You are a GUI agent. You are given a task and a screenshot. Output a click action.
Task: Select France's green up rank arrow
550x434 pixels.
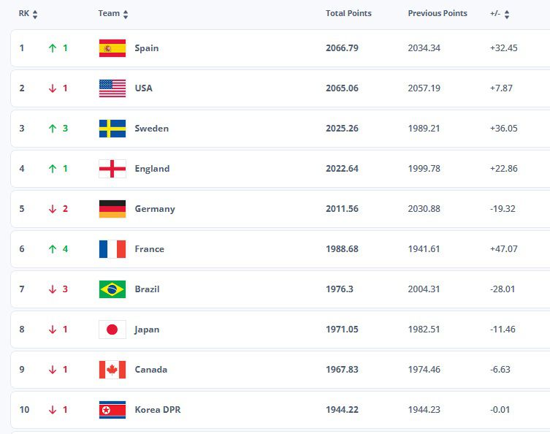[52, 249]
